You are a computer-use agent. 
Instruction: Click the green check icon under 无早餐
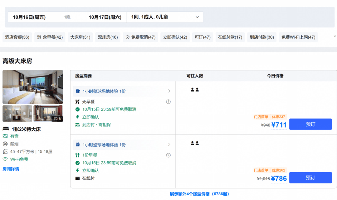[x=78, y=109]
